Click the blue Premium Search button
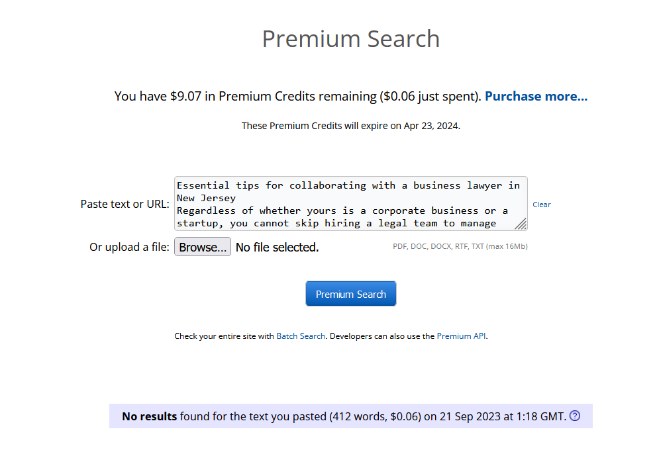Screen dimensions: 657x462 [350, 294]
